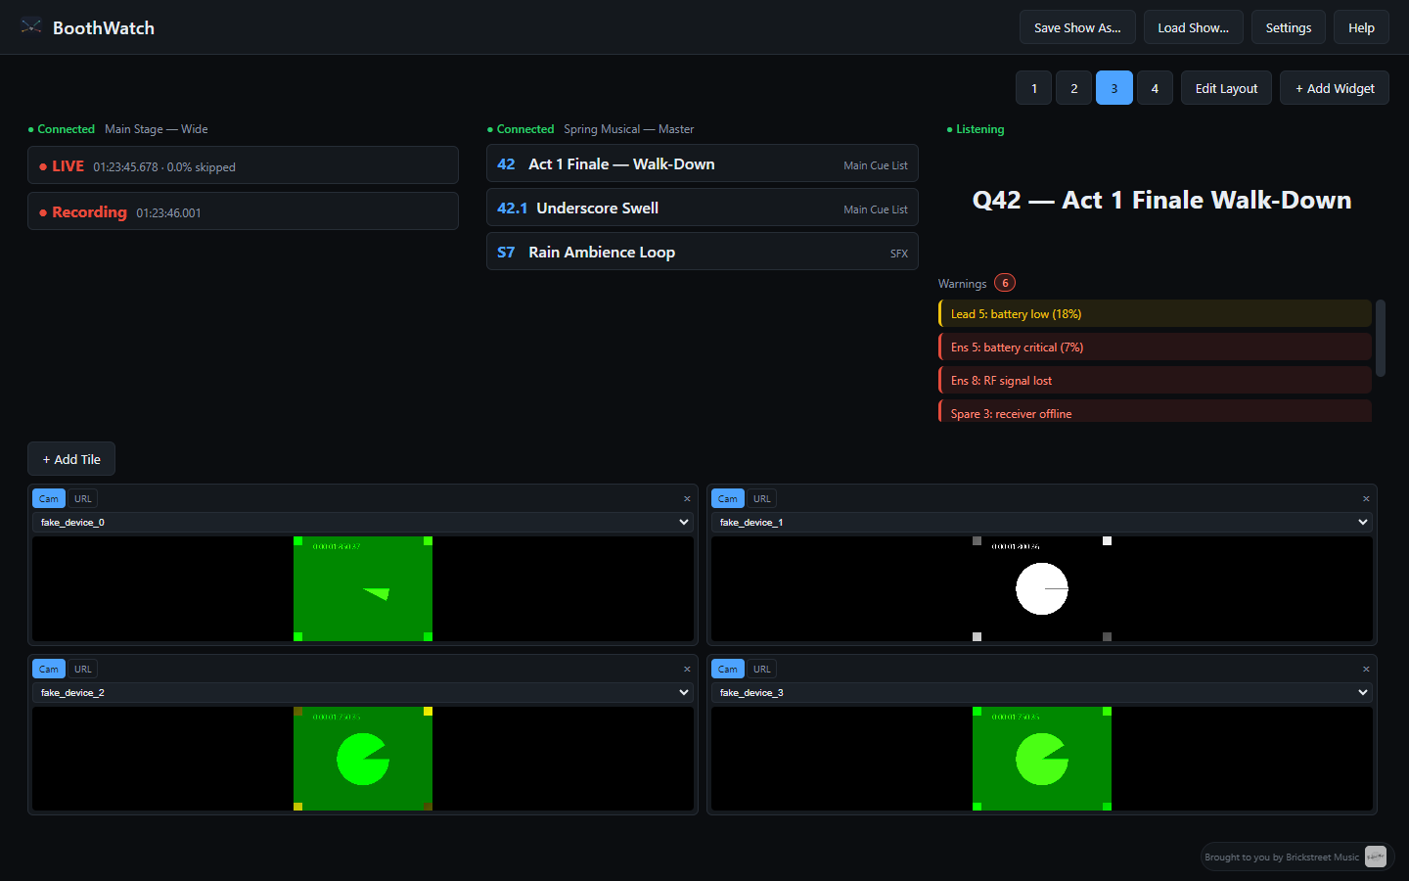Click warning Ens 5: battery critical (7%)
Viewport: 1409px width, 881px height.
tap(1155, 347)
